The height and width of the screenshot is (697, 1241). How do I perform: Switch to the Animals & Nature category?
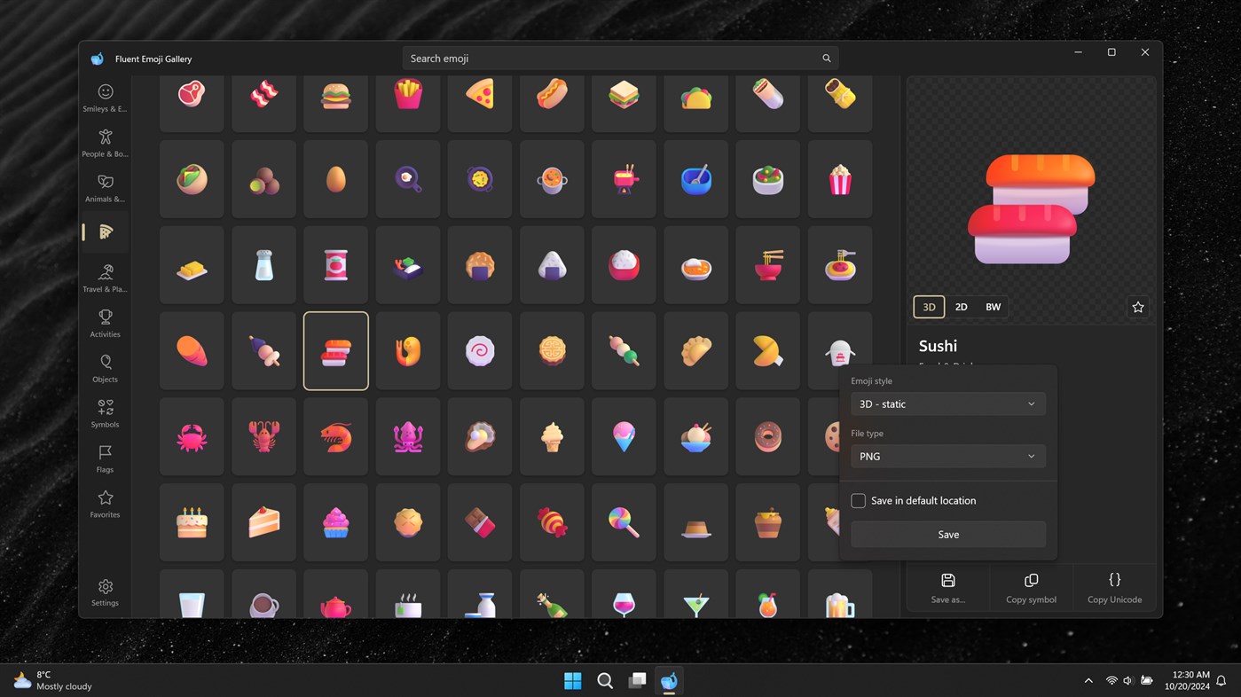[x=105, y=188]
